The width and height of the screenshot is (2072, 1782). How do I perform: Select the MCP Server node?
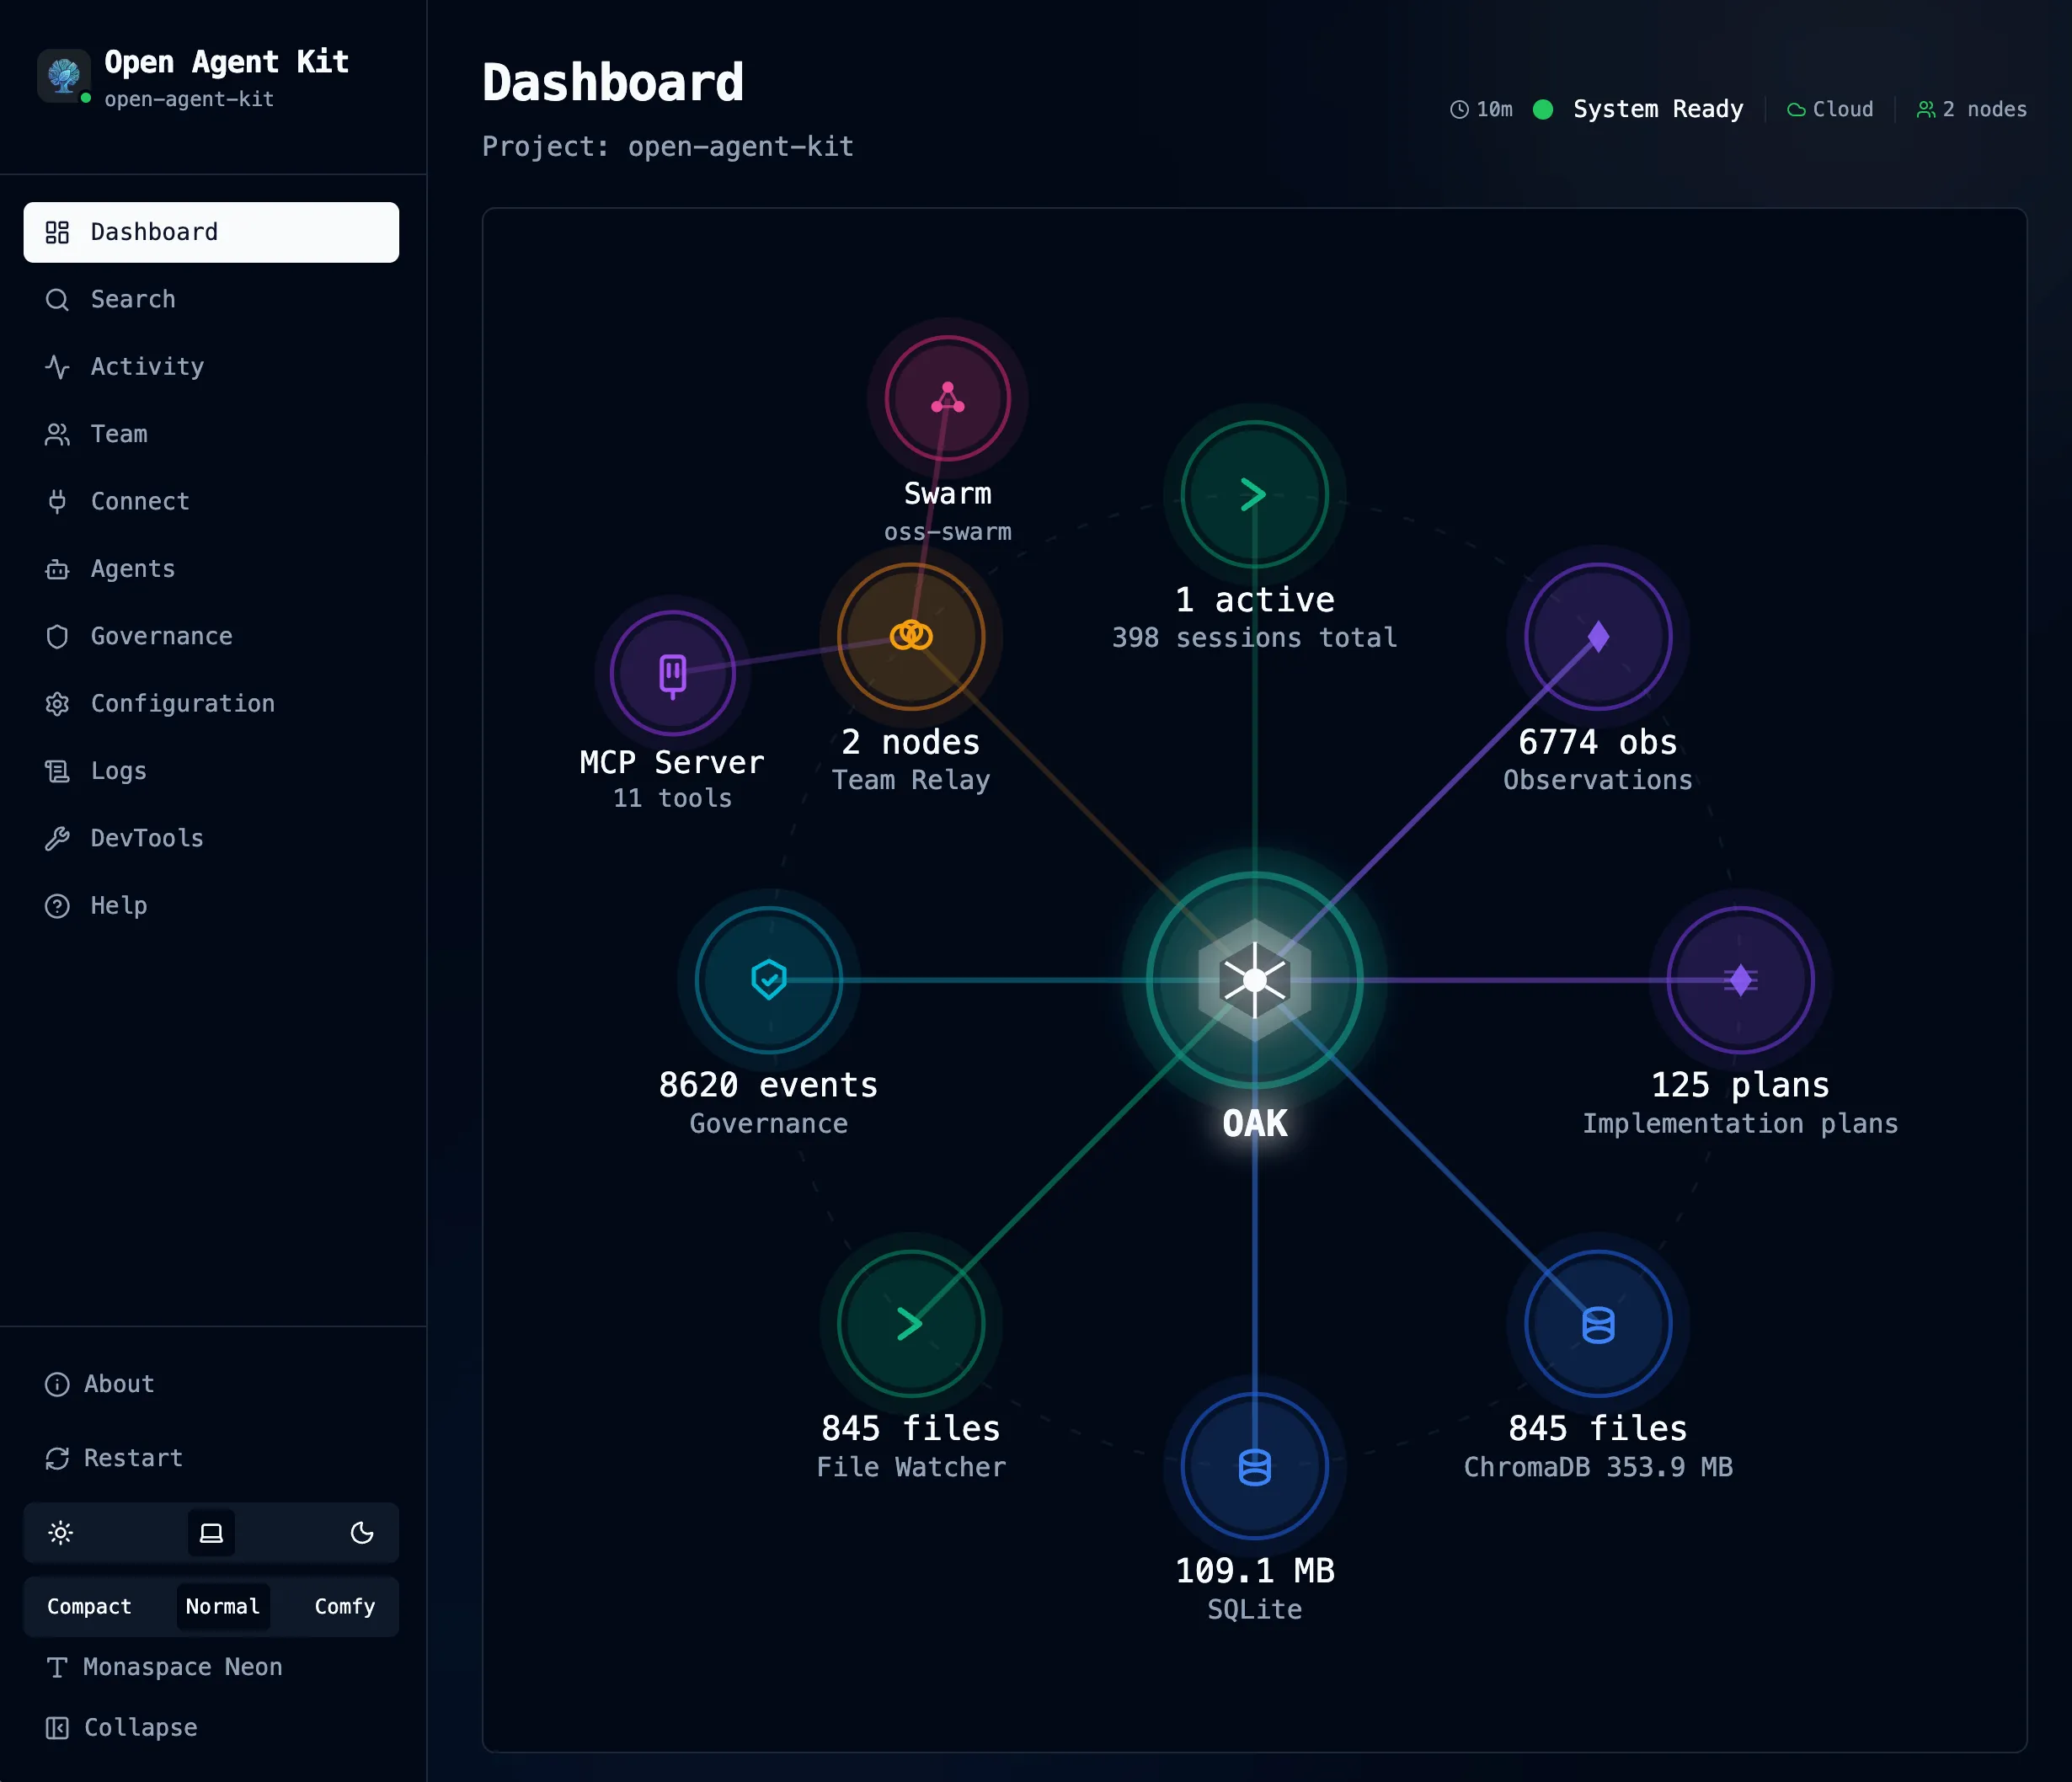[672, 673]
